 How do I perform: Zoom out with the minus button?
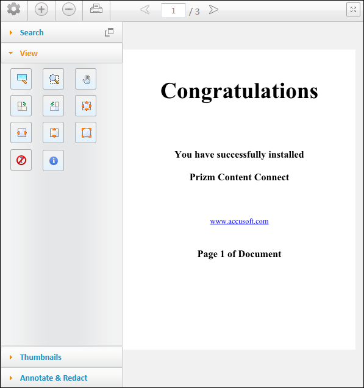pos(68,9)
